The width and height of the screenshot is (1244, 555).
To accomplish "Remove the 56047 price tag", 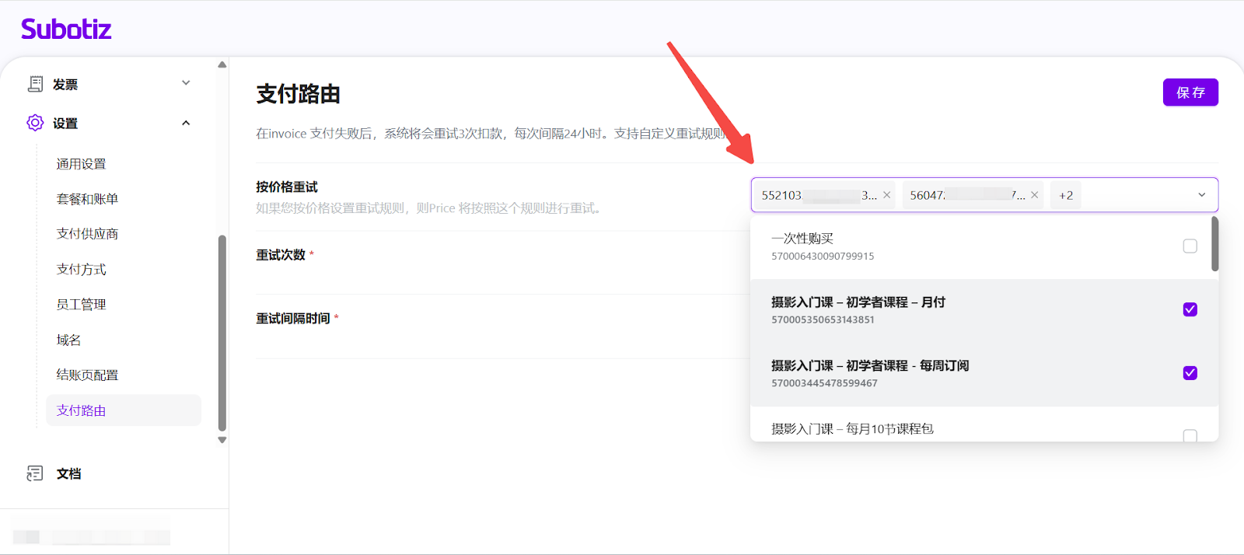I will 1034,195.
